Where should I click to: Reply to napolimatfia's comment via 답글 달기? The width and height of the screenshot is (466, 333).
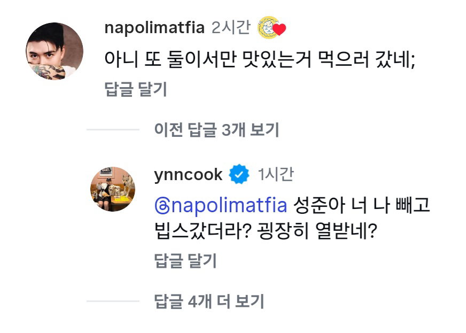click(x=136, y=89)
